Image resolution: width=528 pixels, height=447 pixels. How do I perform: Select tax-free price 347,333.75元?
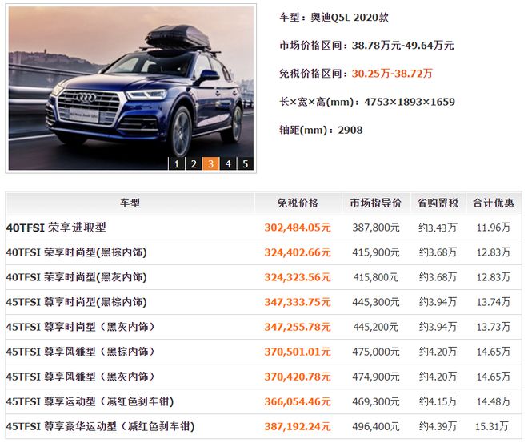pyautogui.click(x=298, y=302)
